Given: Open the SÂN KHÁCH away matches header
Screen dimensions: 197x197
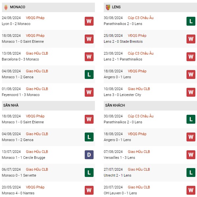Looking at the screenshot, I should (x=115, y=105).
